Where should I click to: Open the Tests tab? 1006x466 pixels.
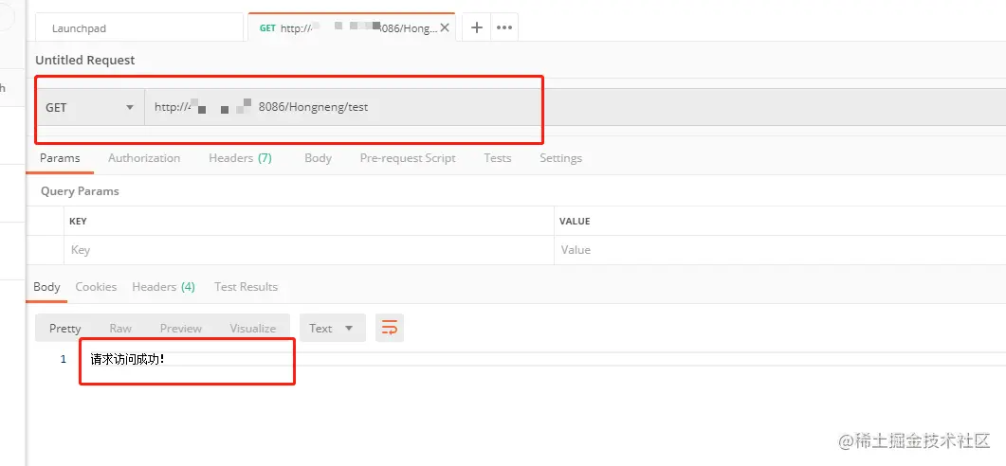click(497, 157)
